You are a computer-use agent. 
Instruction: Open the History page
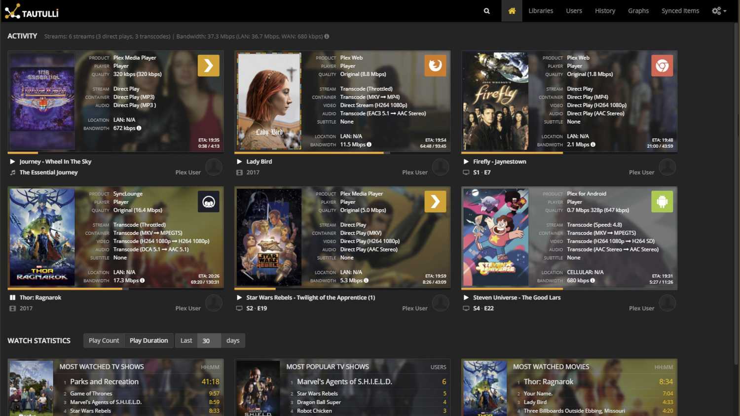point(605,10)
